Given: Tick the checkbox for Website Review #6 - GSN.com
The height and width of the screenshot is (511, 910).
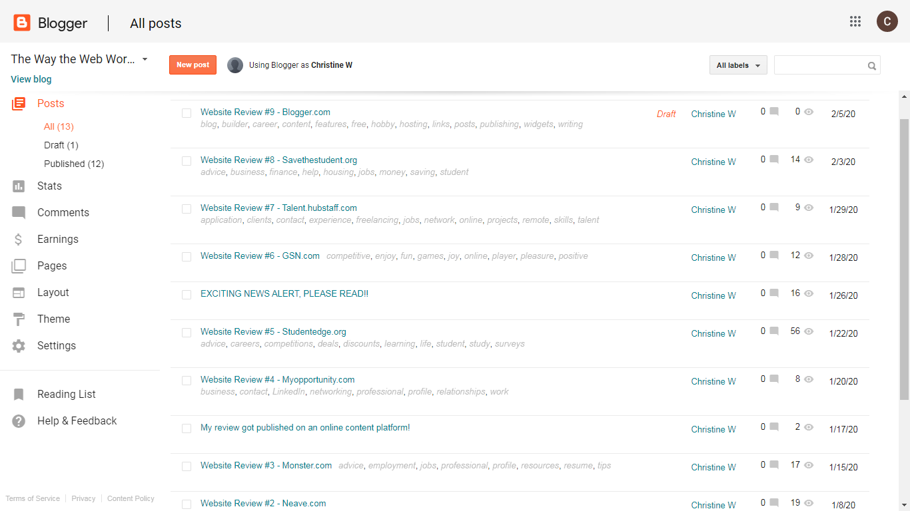Looking at the screenshot, I should [x=187, y=257].
